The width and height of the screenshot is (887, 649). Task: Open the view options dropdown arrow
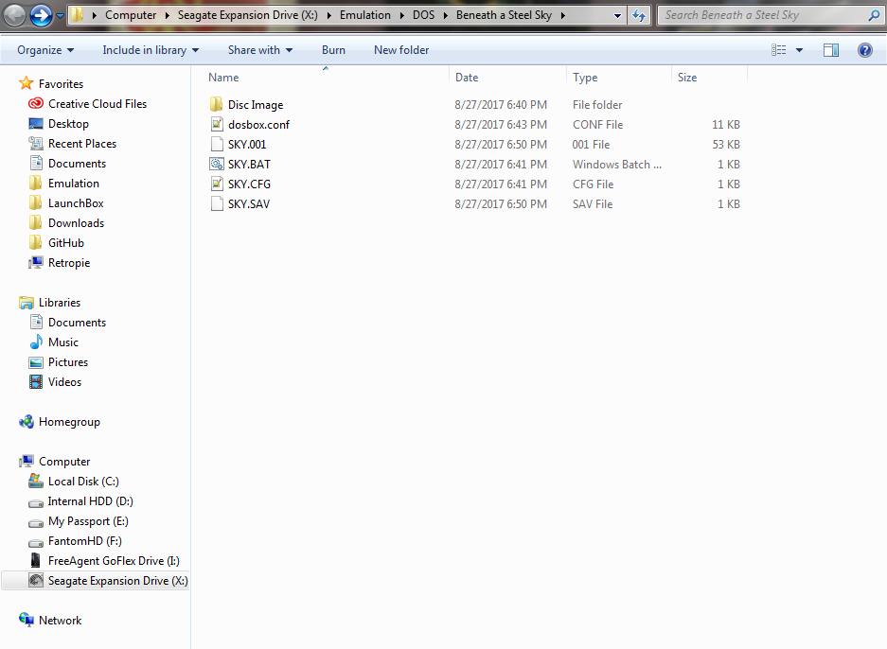[x=799, y=50]
